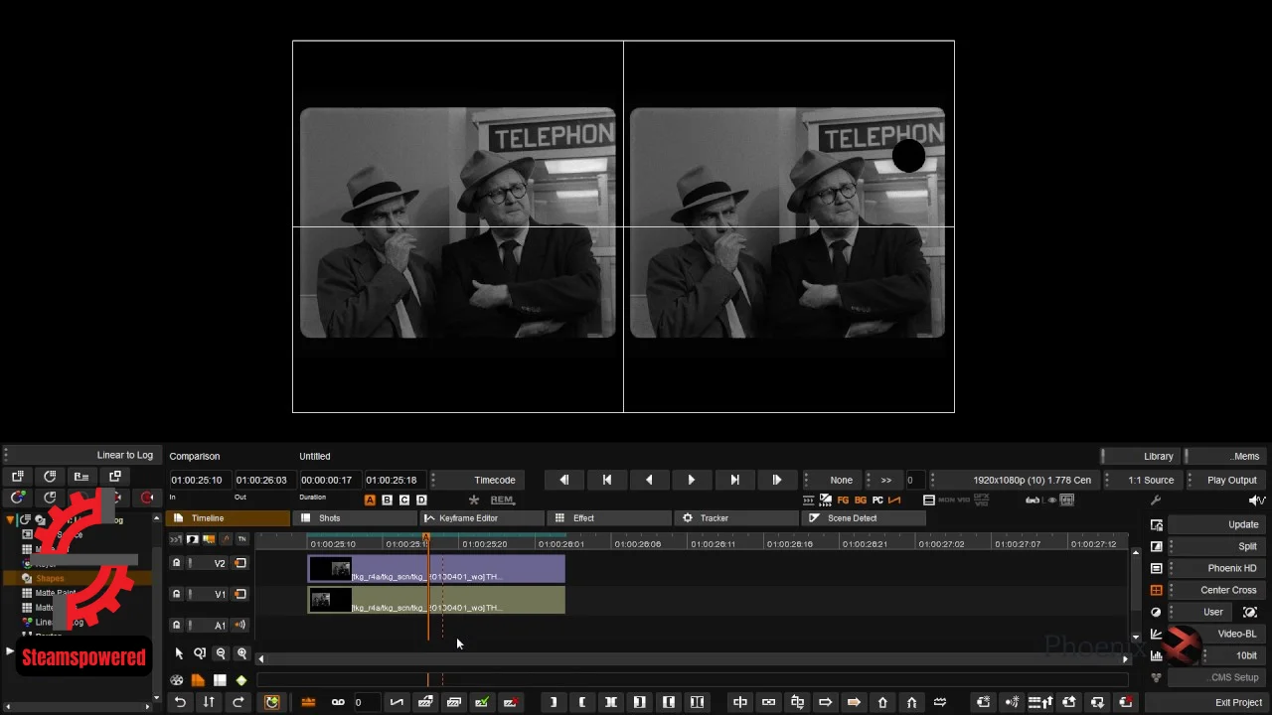
Task: Click the play reverse button
Action: [649, 480]
